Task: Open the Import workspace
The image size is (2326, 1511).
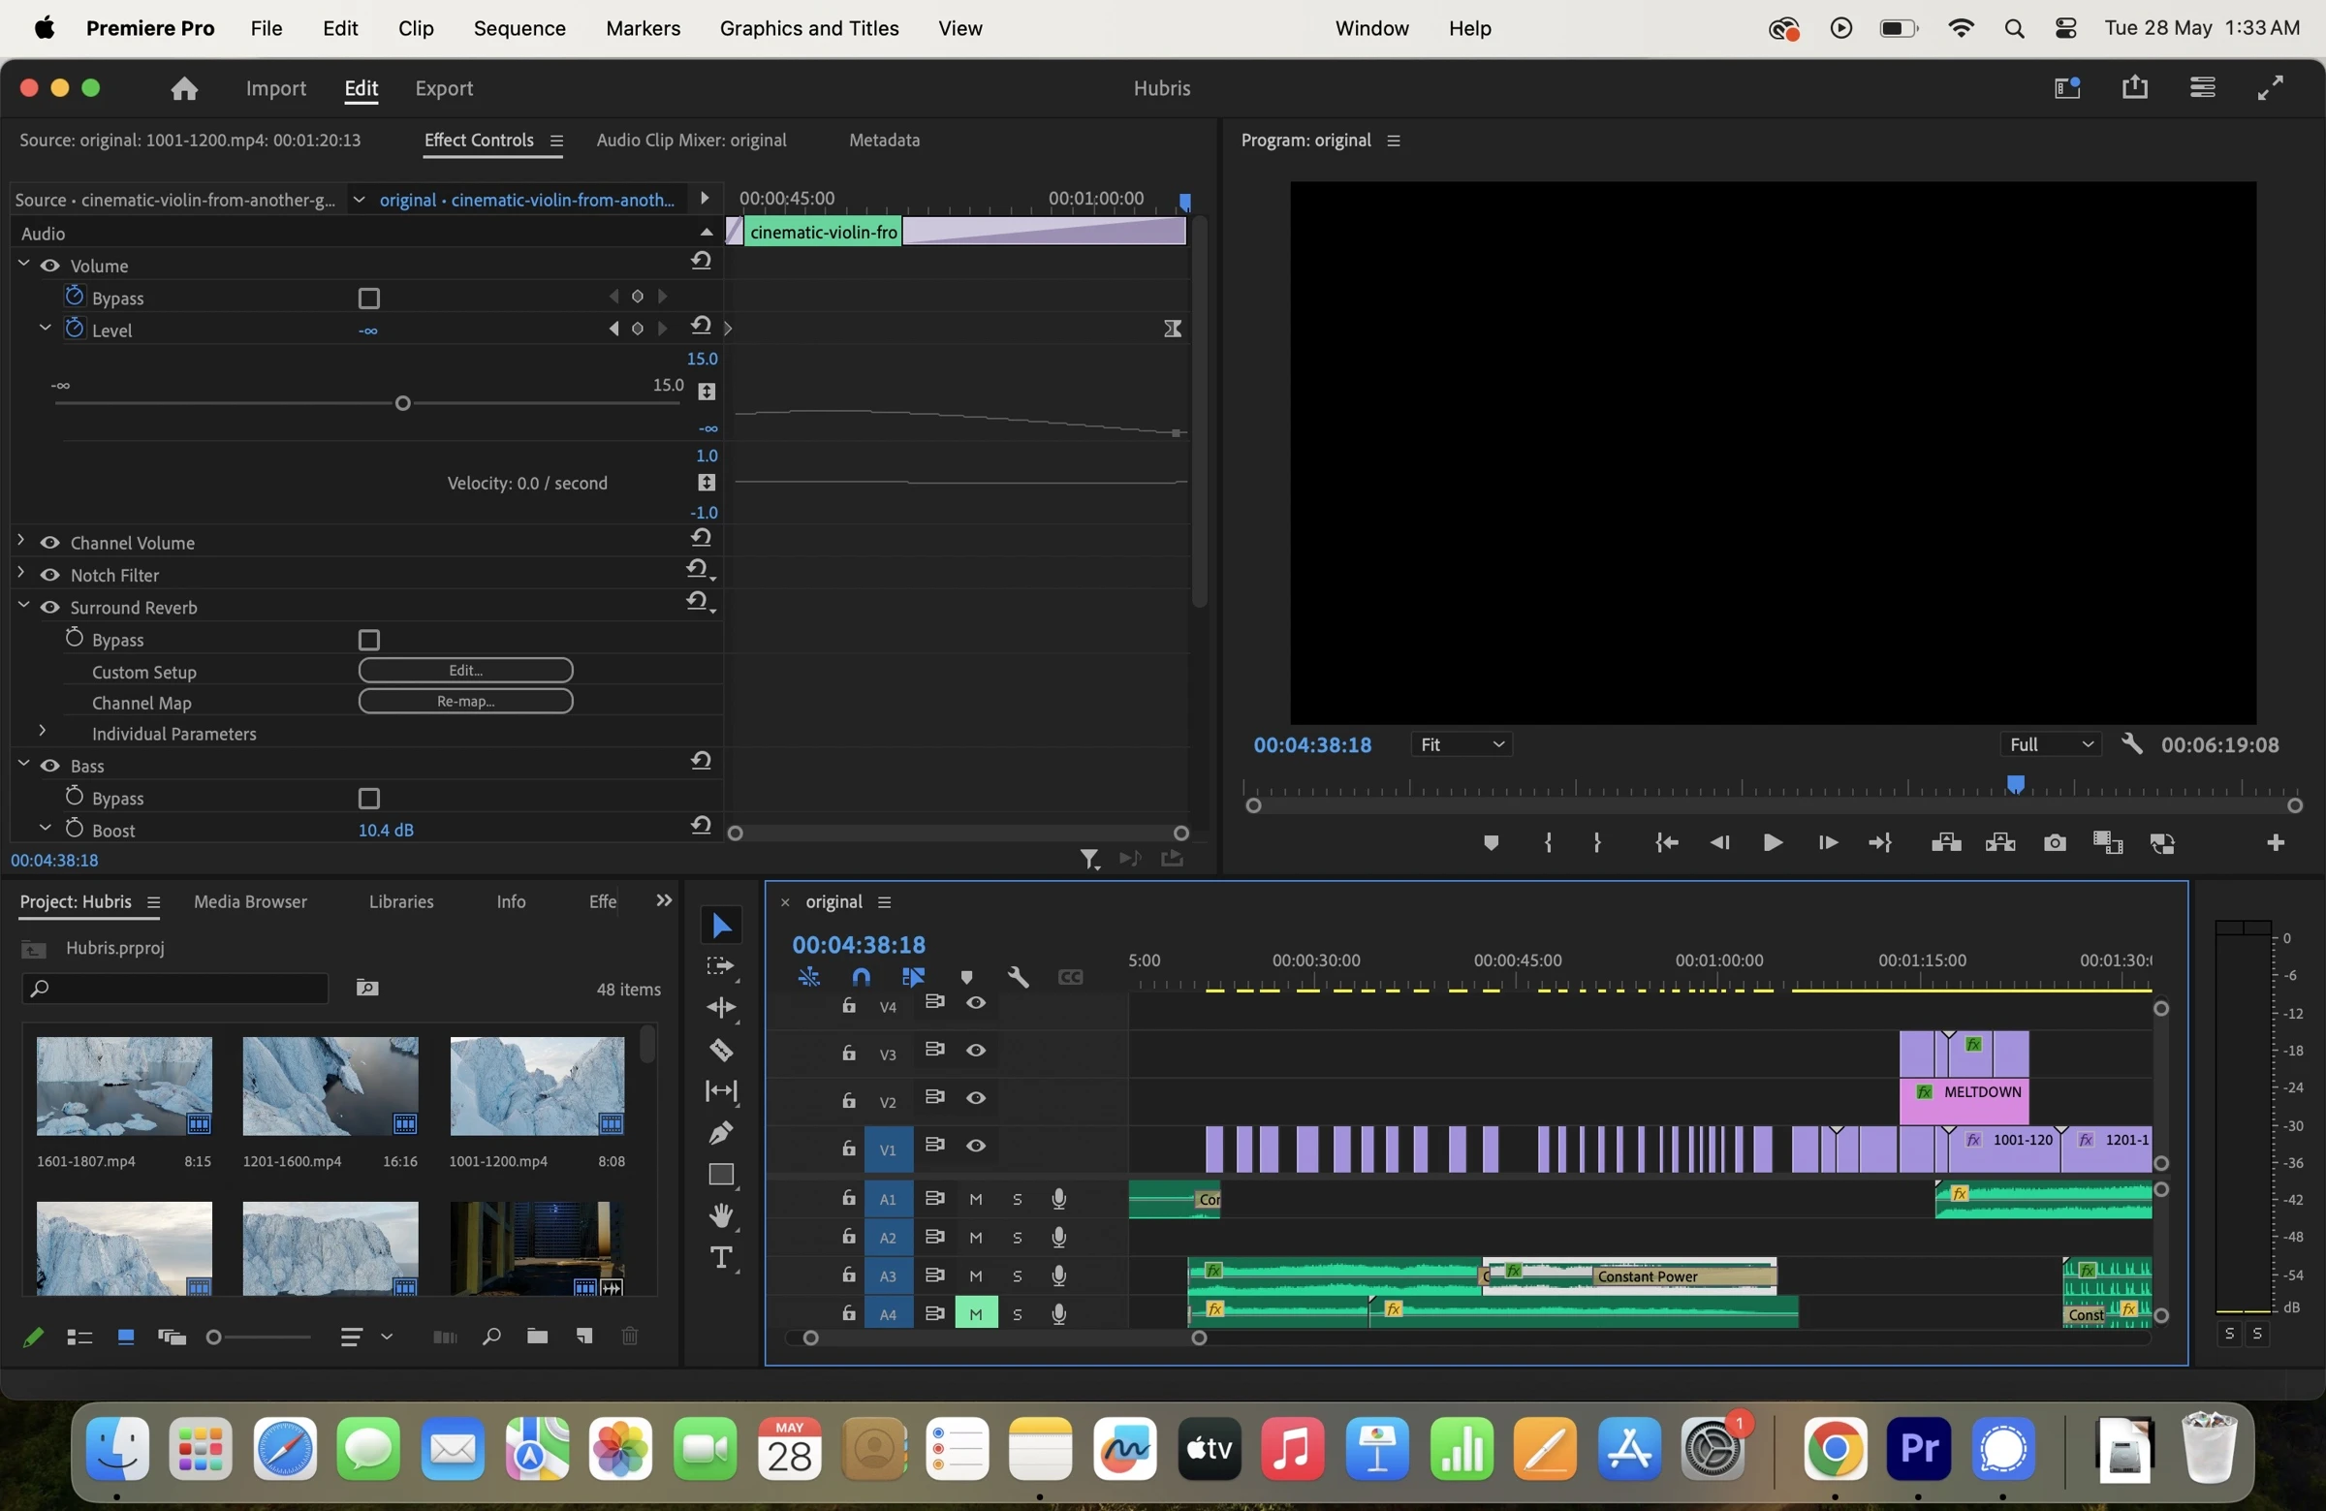Action: [x=275, y=89]
